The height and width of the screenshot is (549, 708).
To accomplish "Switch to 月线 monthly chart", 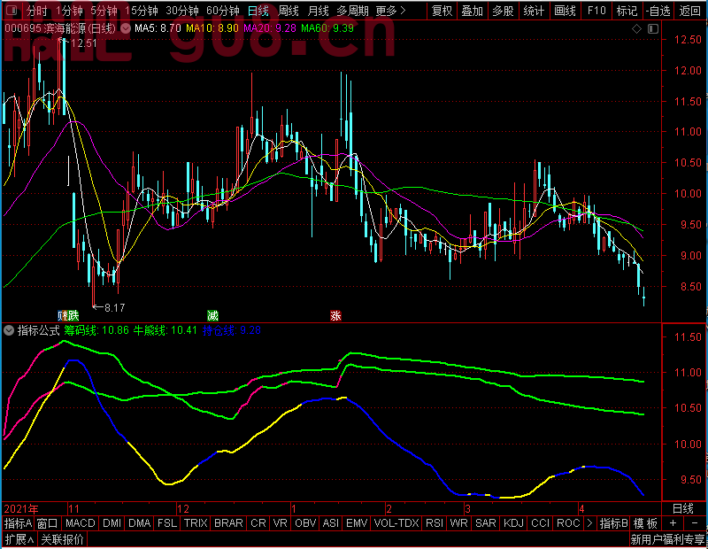I will click(x=318, y=11).
